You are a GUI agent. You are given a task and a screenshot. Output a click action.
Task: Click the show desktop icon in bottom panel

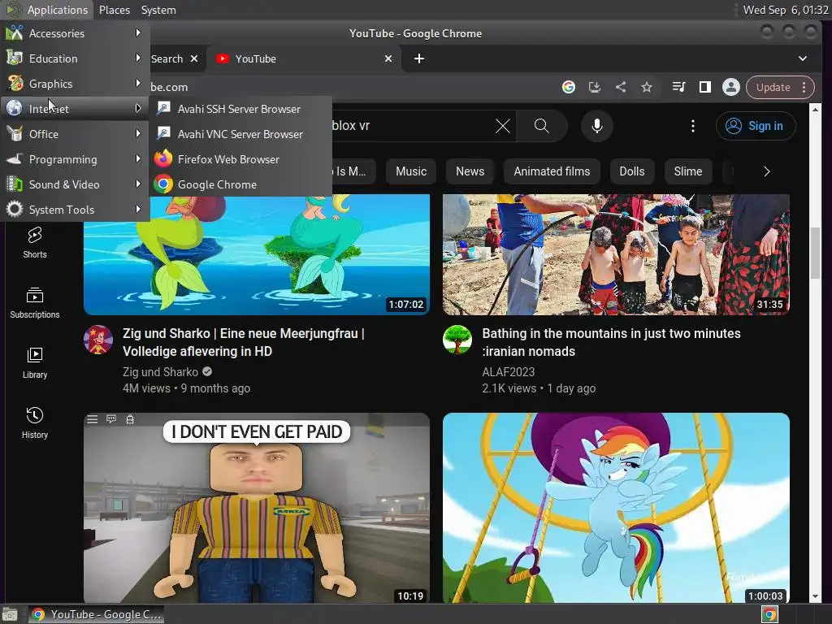[x=10, y=614]
